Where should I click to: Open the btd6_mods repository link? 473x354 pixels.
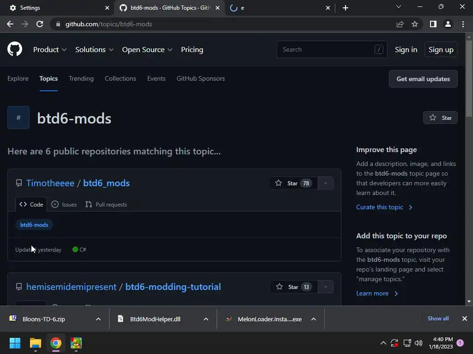pos(106,183)
